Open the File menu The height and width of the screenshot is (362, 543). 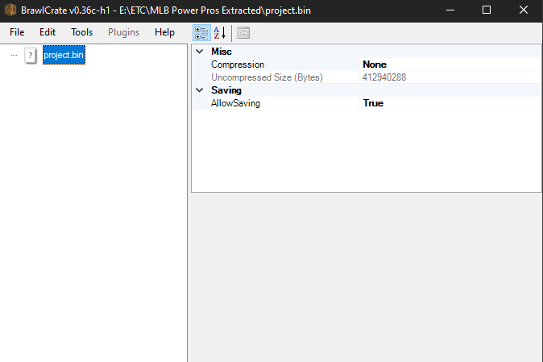(17, 32)
